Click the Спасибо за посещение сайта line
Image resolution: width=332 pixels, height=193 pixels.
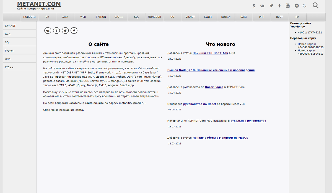63,110
